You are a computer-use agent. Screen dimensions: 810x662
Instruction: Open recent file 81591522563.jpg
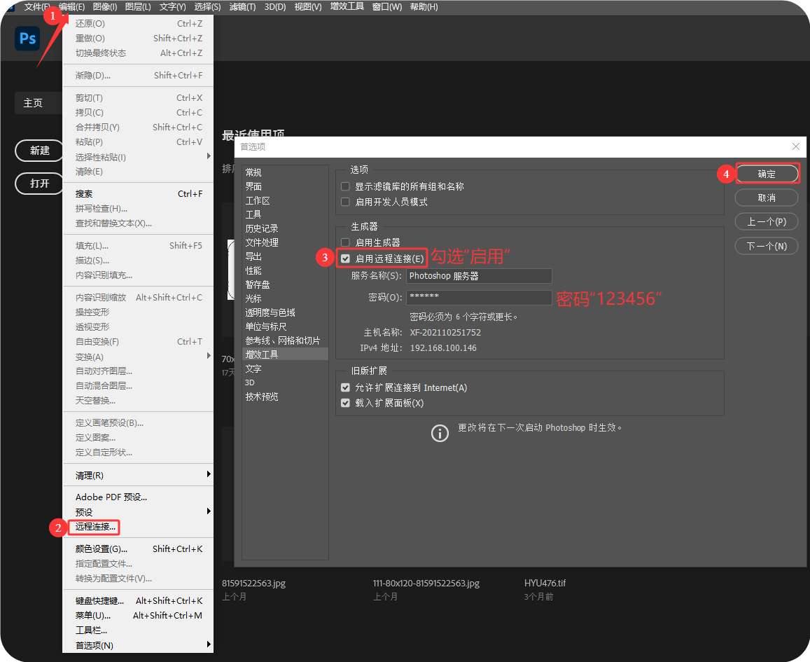tap(253, 583)
